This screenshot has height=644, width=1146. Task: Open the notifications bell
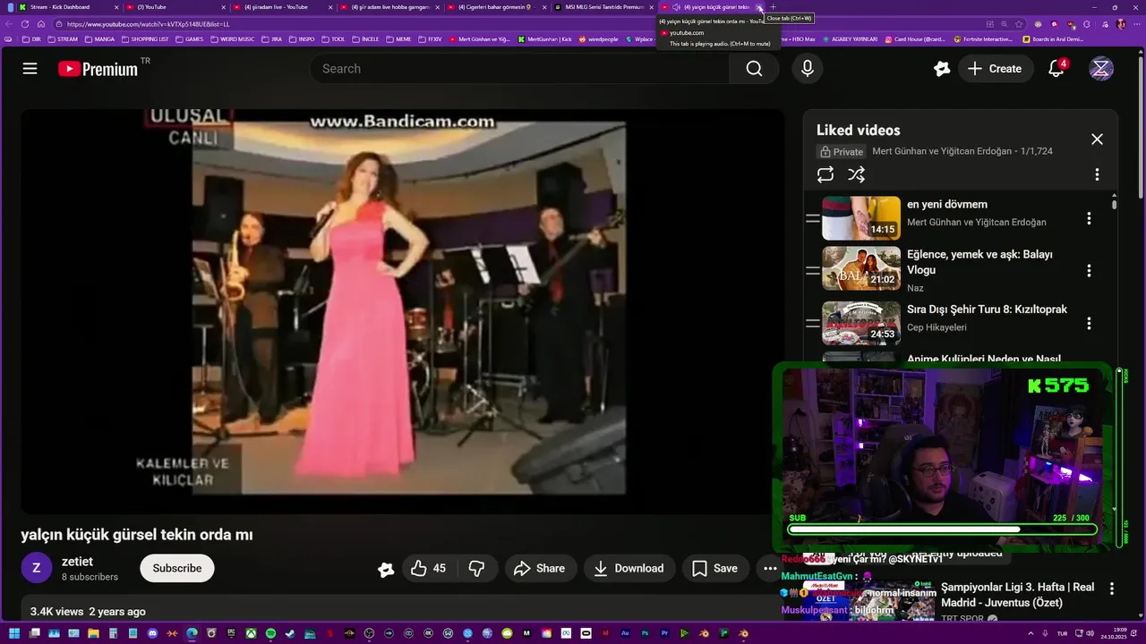click(1056, 69)
